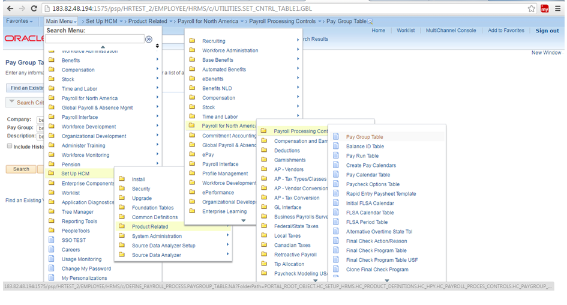Click the folder icon beside Security
This screenshot has width=567, height=305.
tap(122, 188)
